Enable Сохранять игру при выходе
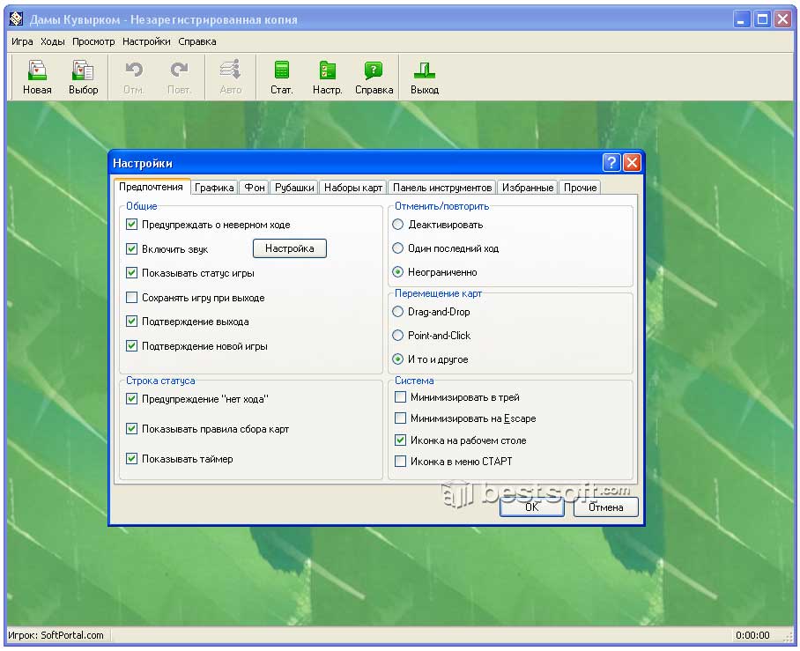 [x=131, y=297]
